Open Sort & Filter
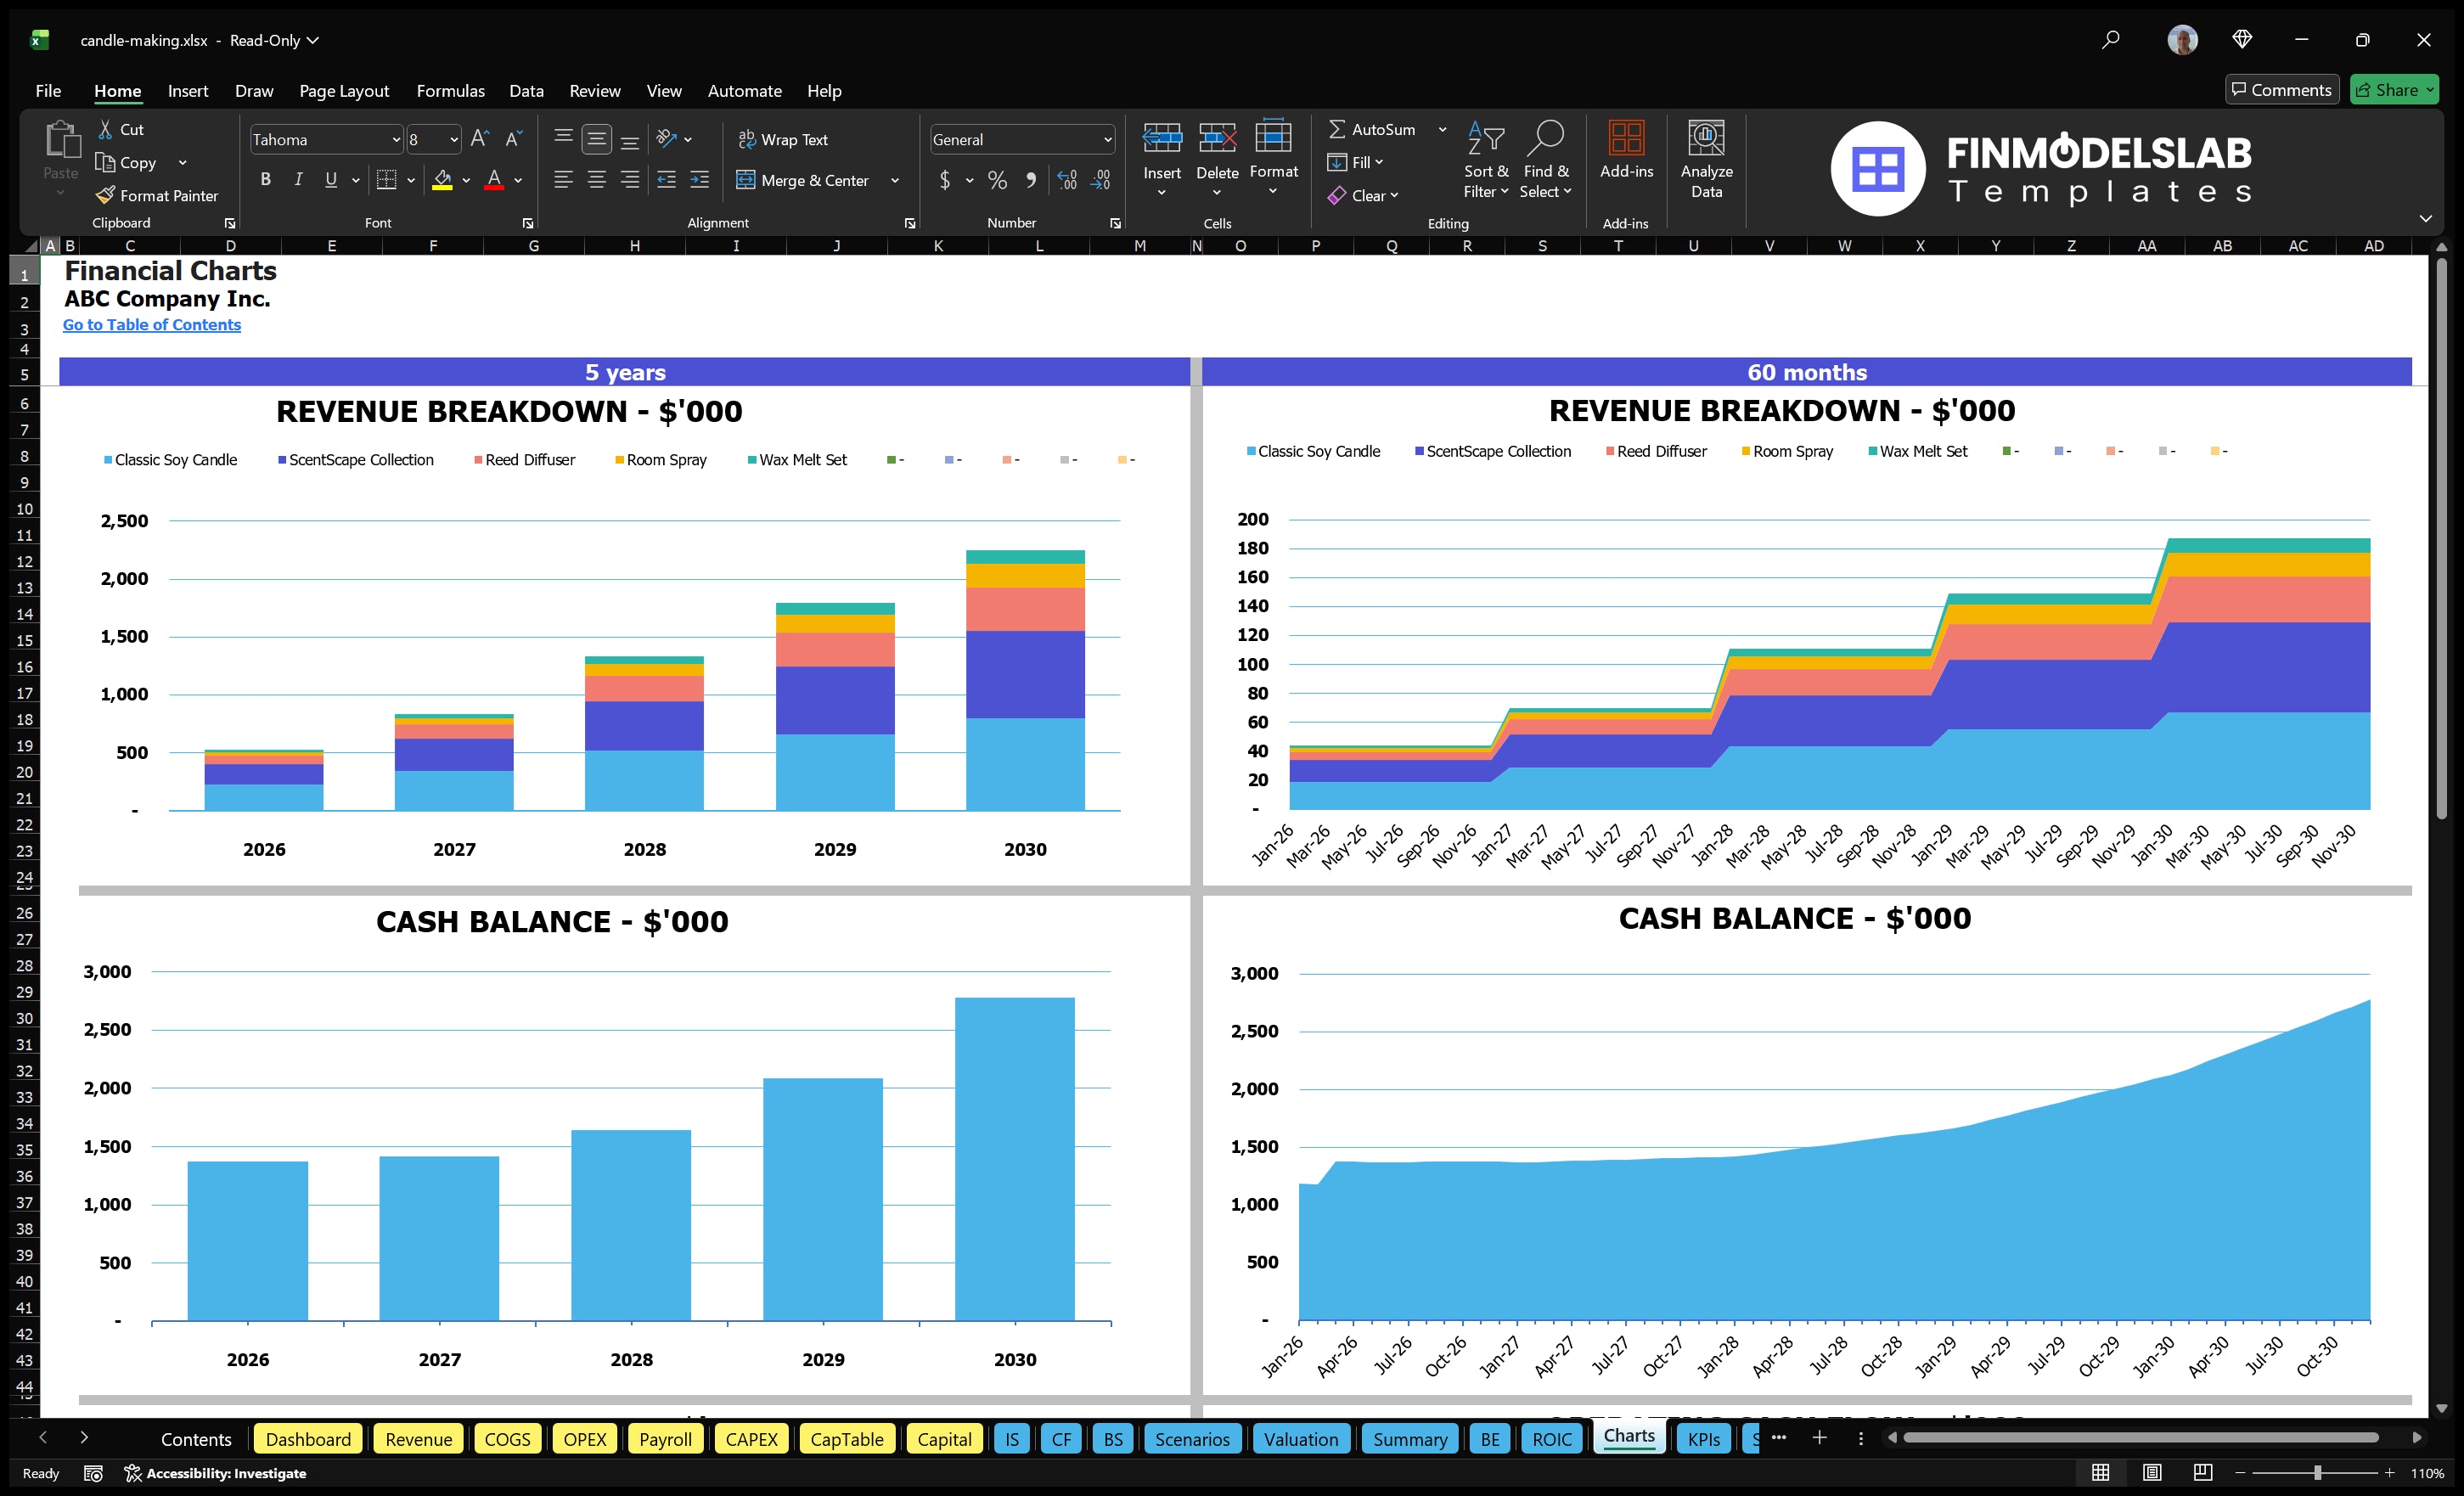The image size is (2464, 1496). 1486,160
